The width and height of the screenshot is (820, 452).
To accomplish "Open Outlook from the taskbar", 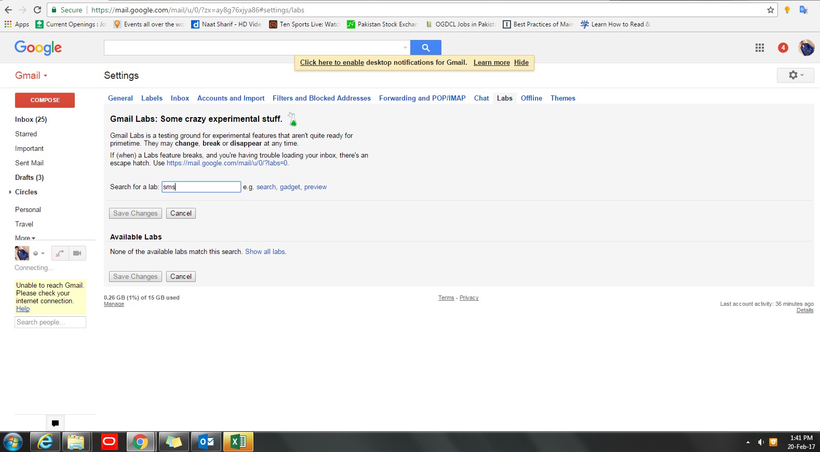I will (x=206, y=442).
